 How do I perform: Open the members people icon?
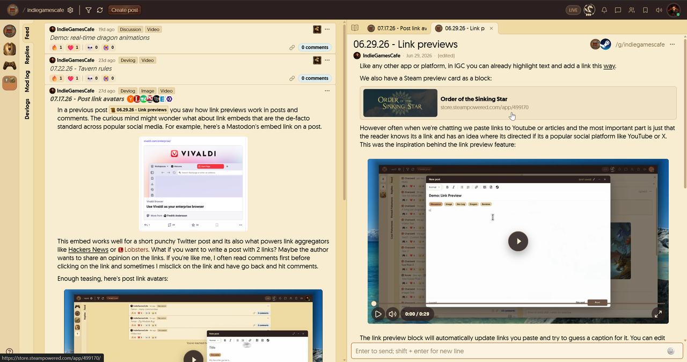click(632, 10)
